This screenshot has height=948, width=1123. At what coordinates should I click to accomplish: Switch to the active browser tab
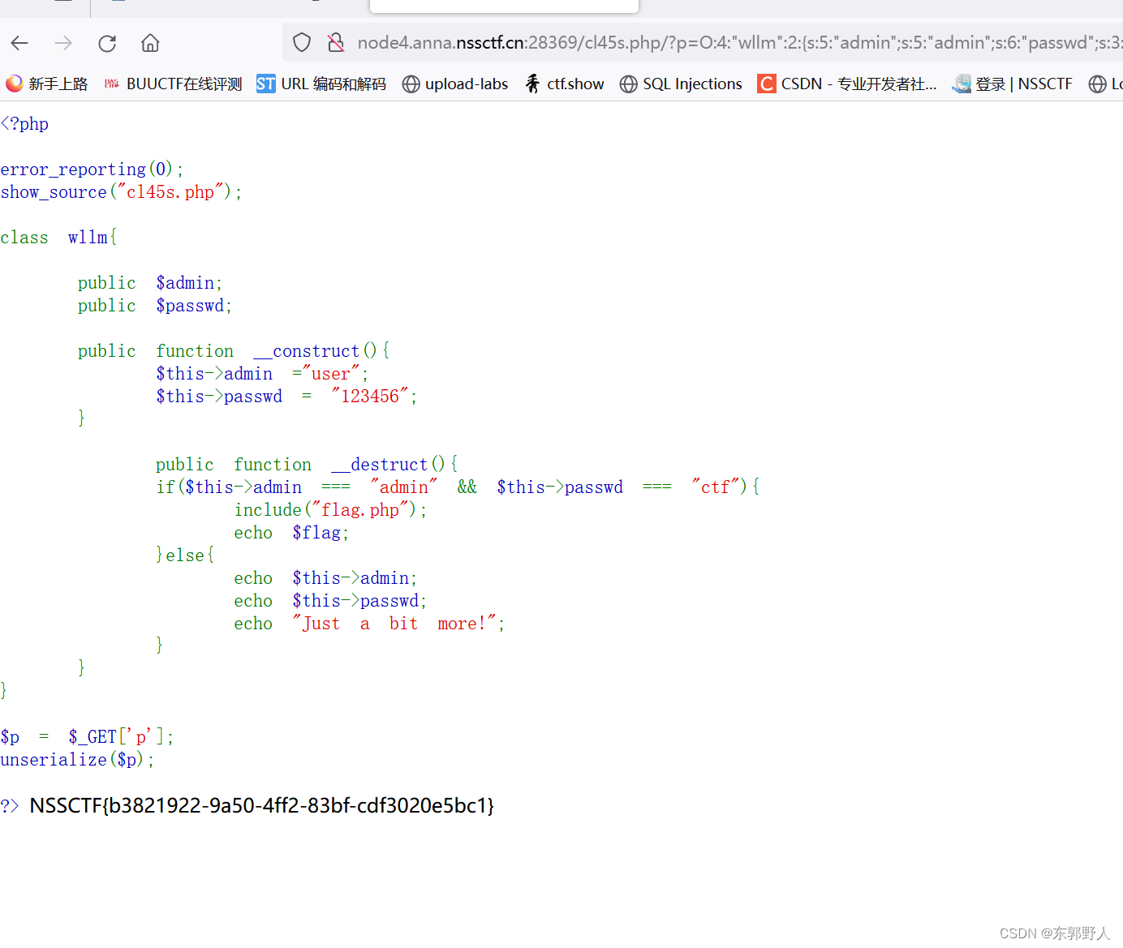click(x=503, y=6)
